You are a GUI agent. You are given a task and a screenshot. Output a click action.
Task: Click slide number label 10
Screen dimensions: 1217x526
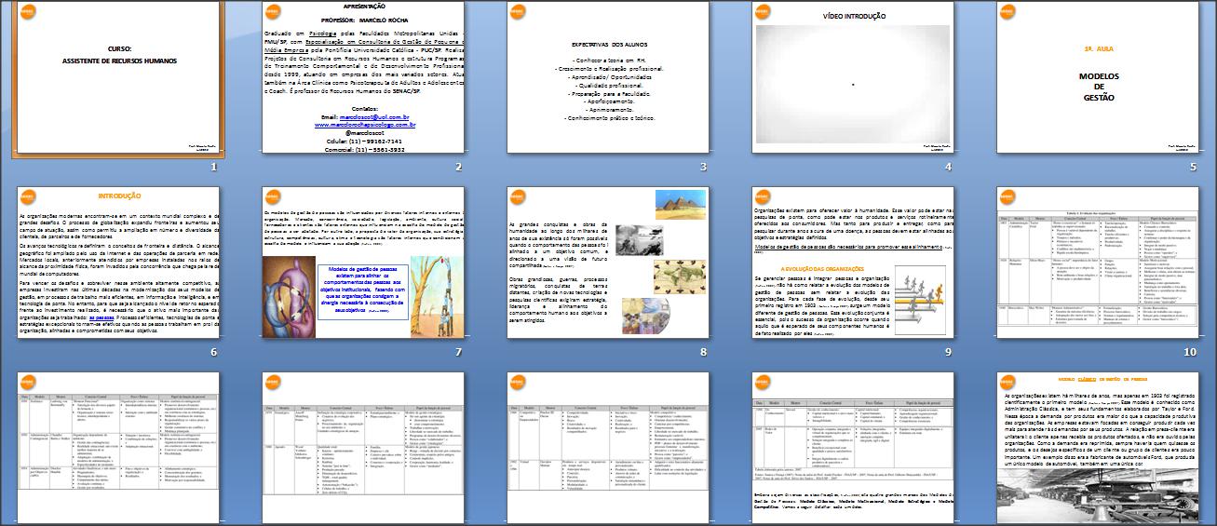click(1190, 353)
